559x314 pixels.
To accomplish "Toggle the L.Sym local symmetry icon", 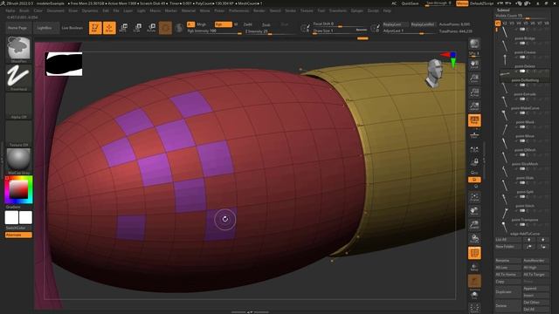I will tap(474, 149).
